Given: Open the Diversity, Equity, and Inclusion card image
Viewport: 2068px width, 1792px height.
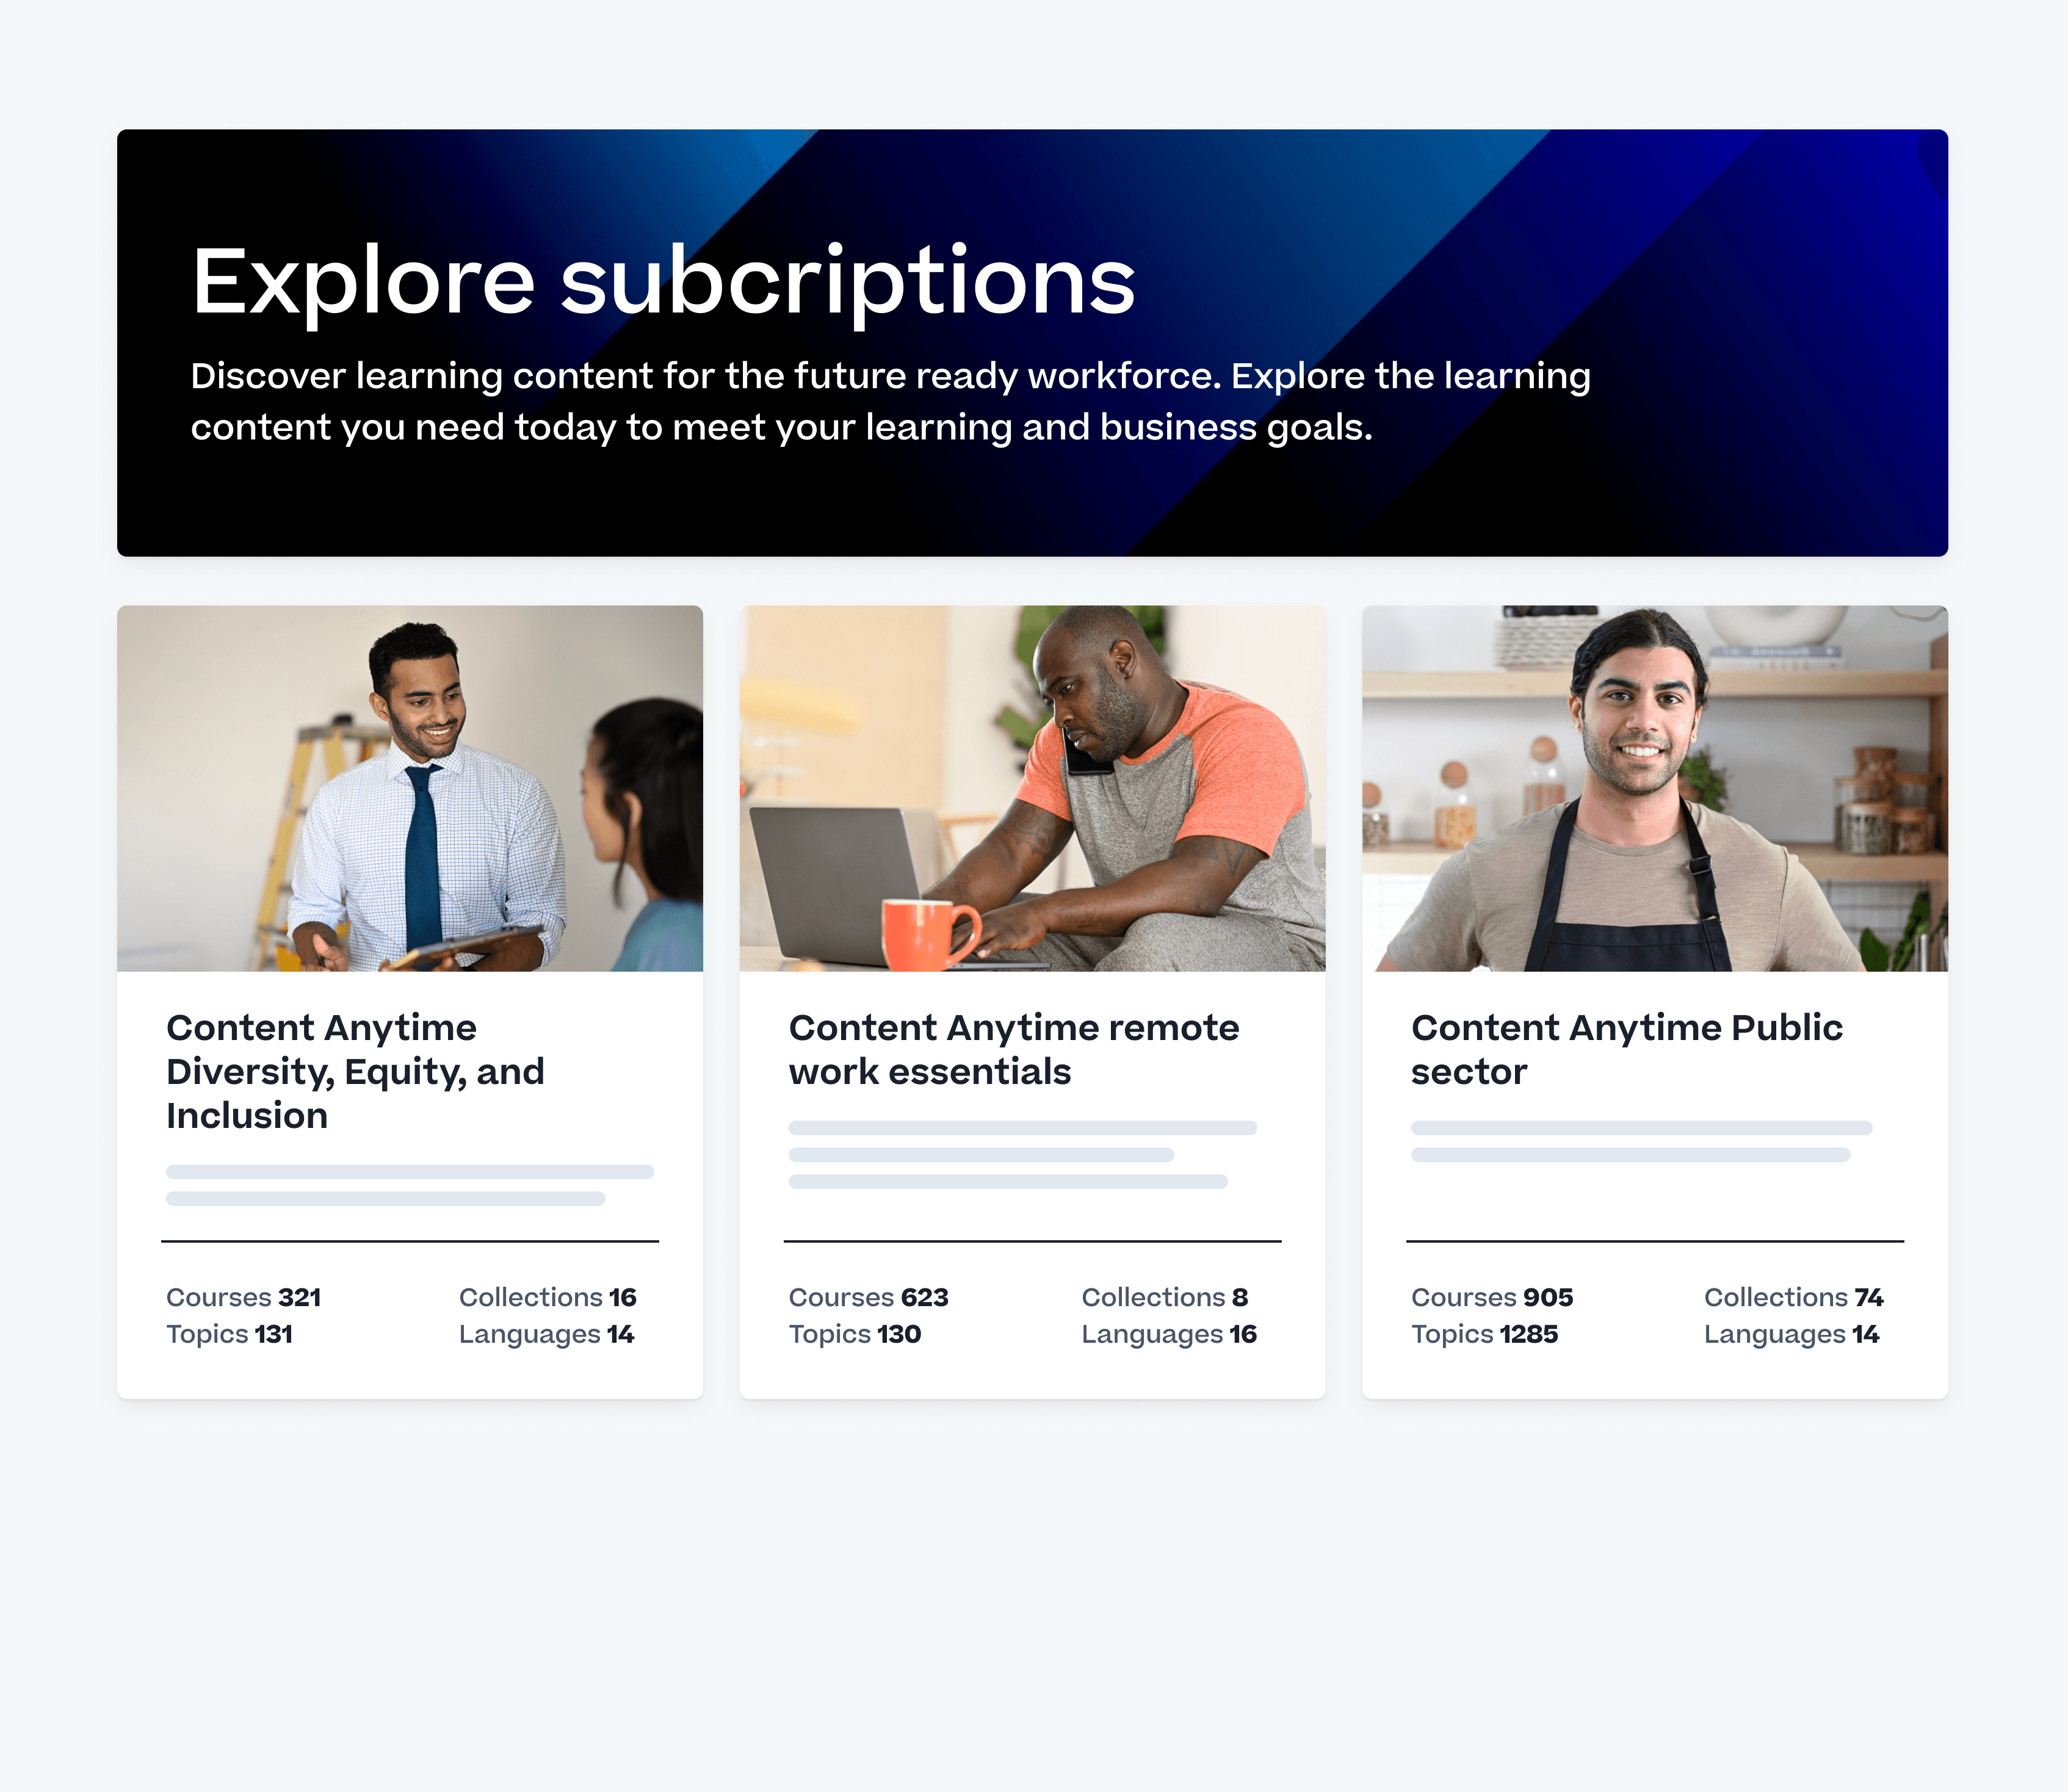Looking at the screenshot, I should [x=410, y=788].
